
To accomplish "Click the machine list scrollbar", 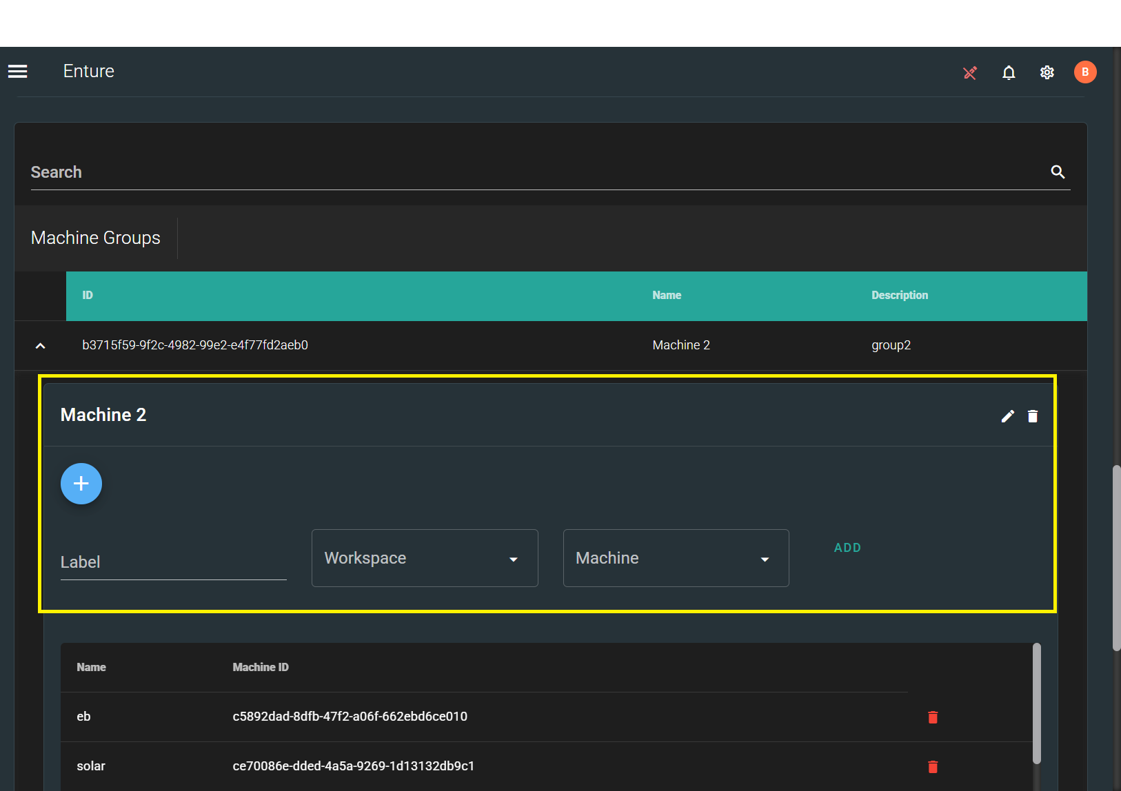I will tap(1036, 703).
